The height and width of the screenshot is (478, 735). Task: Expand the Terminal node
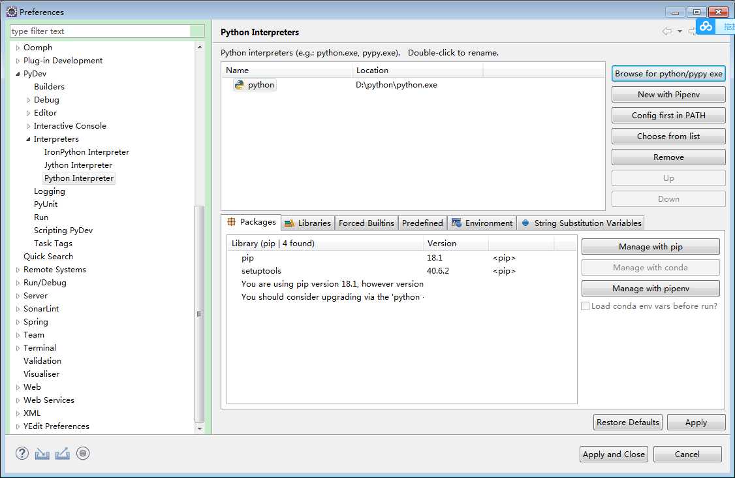click(x=18, y=348)
